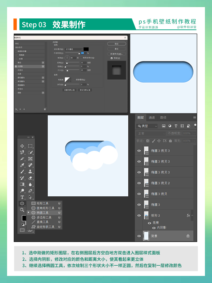Screen dimensions: 212x283
Task: Open the 混合模式 dropdown in layer style
Action: pyautogui.click(x=73, y=49)
